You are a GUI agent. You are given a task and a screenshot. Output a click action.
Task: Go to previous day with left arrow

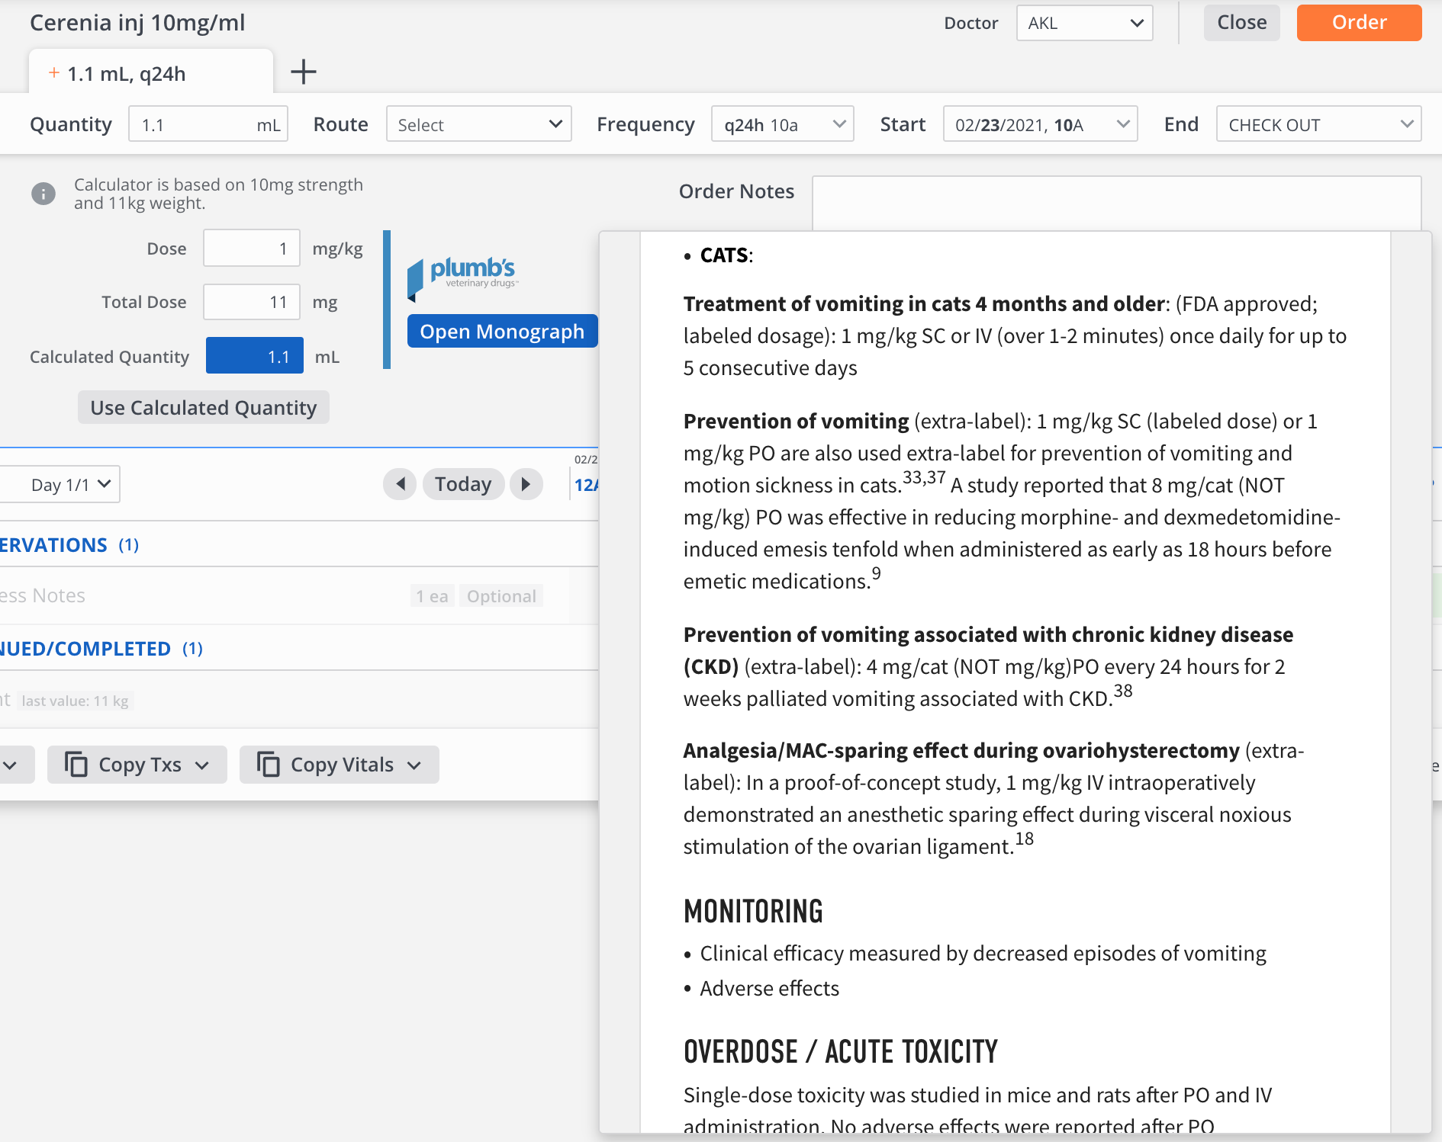pyautogui.click(x=400, y=484)
